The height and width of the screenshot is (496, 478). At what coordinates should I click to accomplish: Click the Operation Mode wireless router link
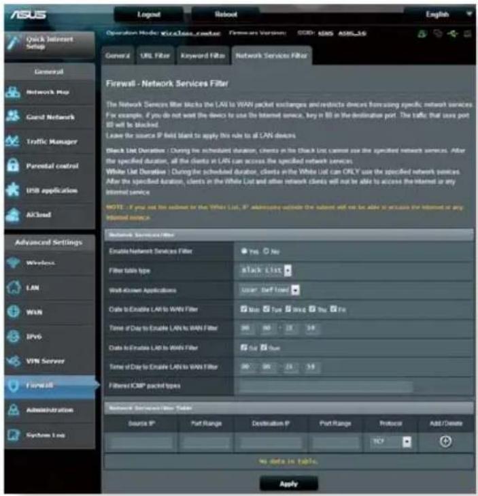tap(190, 33)
